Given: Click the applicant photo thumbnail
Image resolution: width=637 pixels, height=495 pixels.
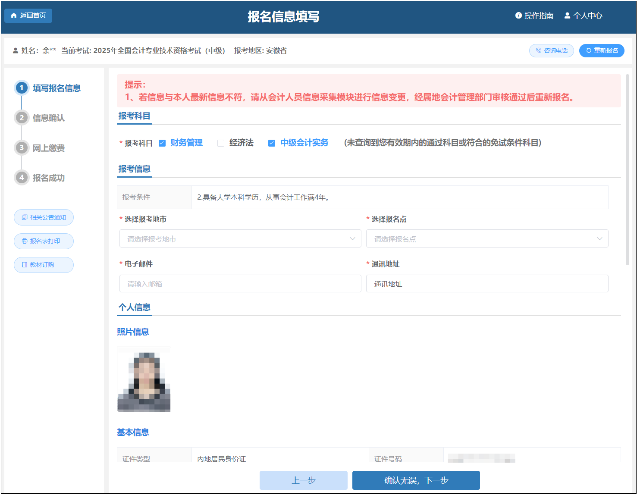Looking at the screenshot, I should tap(144, 379).
